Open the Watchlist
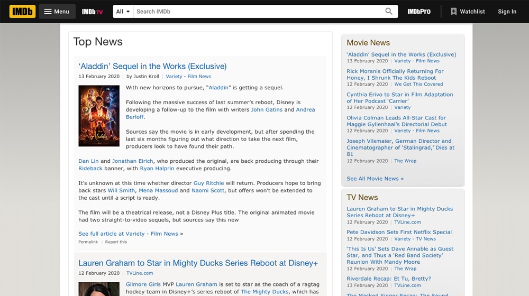Screen dimensions: 529x296 coord(468,12)
